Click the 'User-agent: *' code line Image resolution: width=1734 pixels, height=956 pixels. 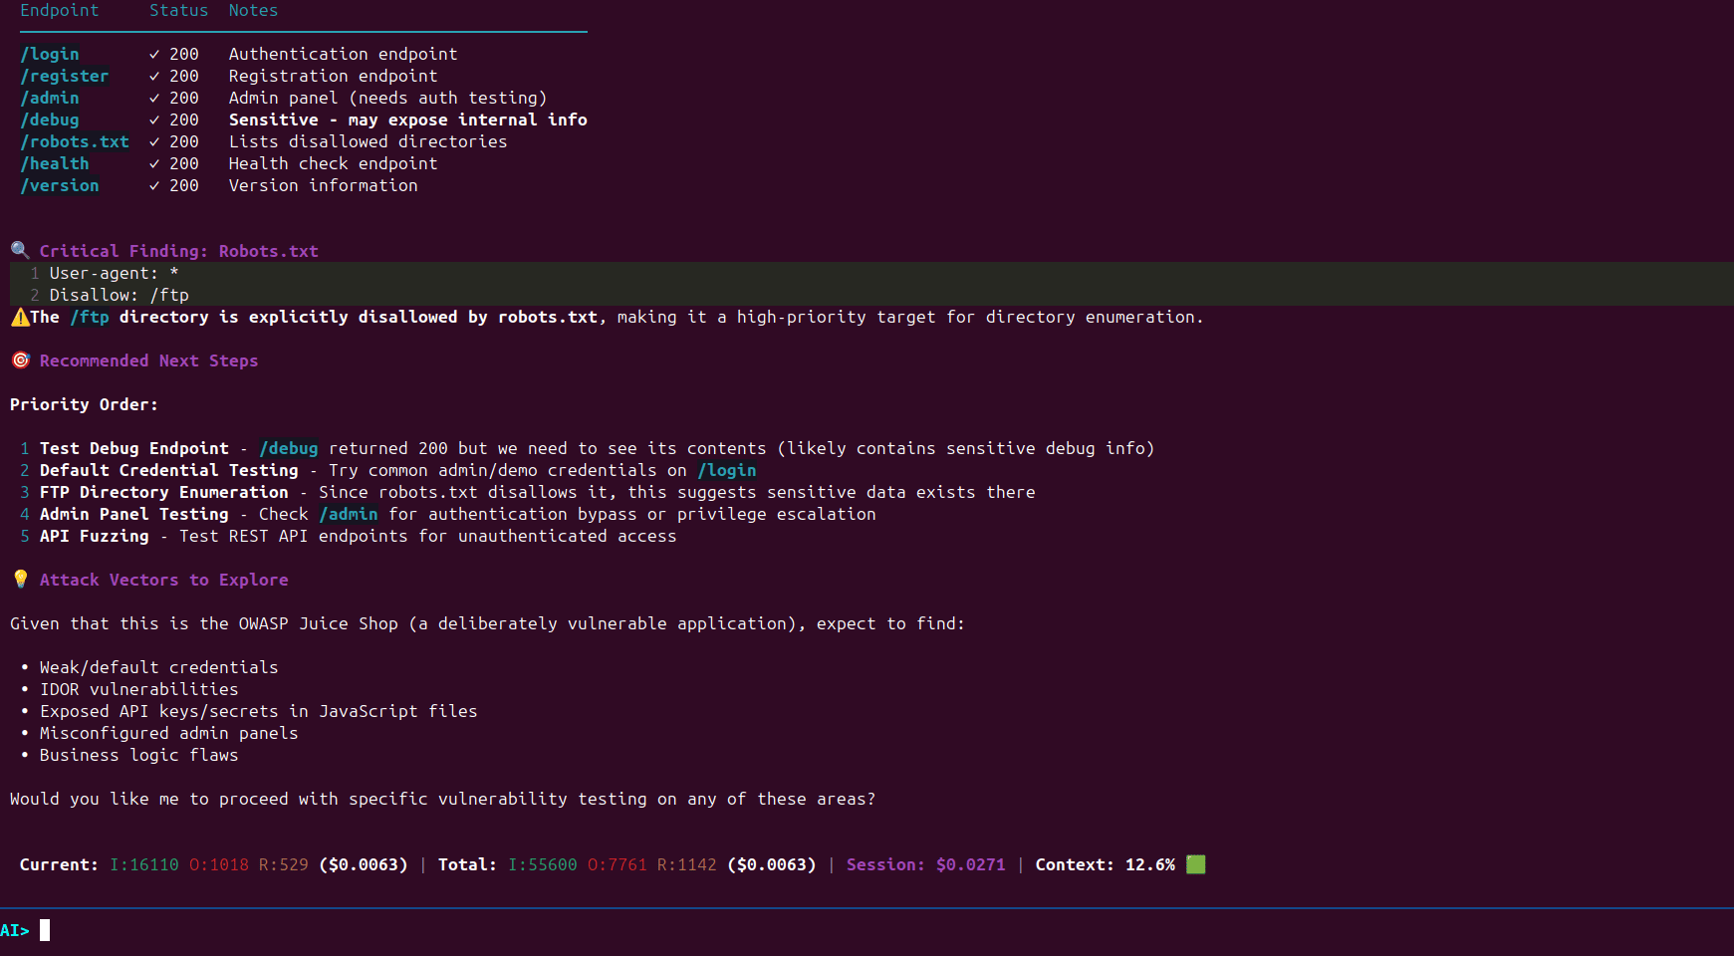(115, 273)
